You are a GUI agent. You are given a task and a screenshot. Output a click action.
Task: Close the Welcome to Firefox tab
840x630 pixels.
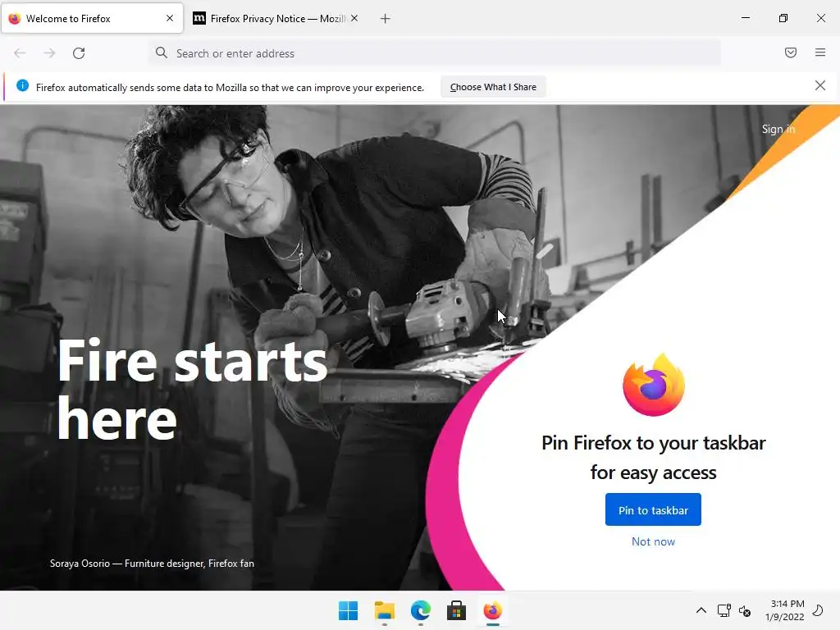click(x=170, y=18)
